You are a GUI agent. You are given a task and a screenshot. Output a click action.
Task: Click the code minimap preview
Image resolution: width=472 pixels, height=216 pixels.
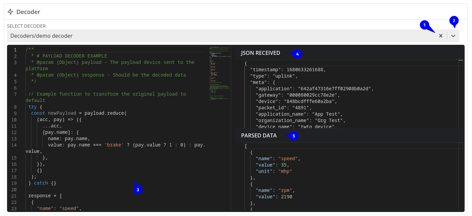click(219, 74)
